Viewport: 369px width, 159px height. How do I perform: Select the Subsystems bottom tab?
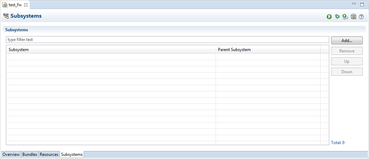[x=72, y=154]
